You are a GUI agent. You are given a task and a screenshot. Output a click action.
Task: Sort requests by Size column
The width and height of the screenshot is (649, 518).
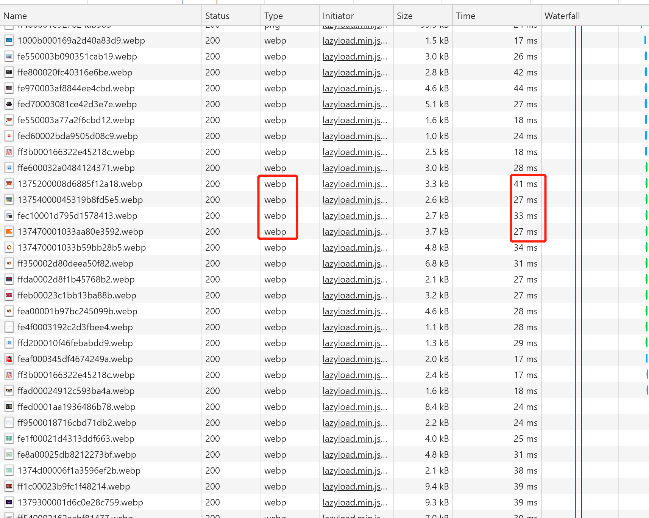click(404, 16)
